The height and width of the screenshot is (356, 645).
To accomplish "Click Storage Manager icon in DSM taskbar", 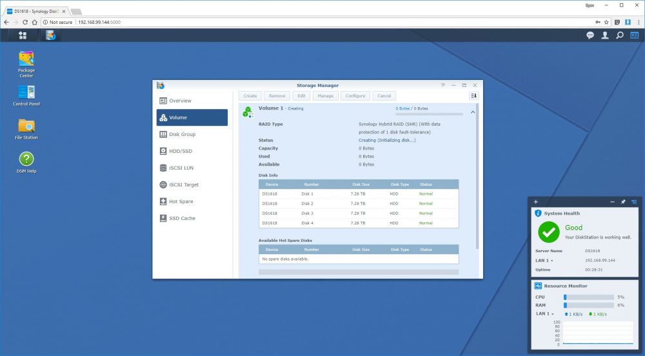I will tap(50, 35).
